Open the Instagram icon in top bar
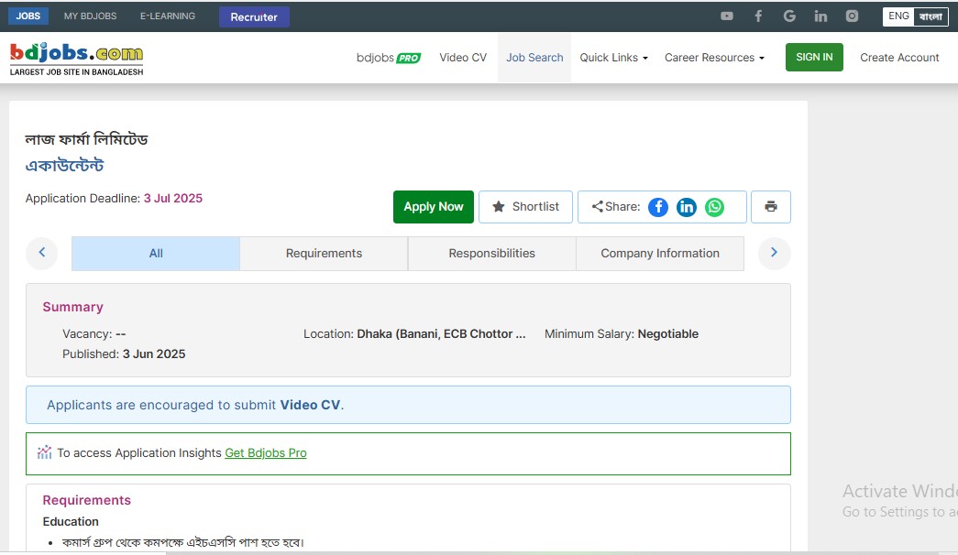The width and height of the screenshot is (958, 555). [x=852, y=16]
